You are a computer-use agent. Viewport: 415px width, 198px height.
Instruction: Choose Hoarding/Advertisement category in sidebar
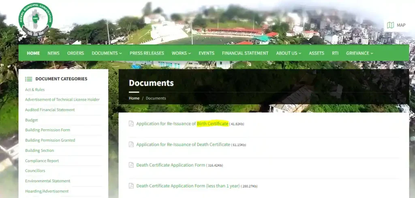click(x=47, y=191)
